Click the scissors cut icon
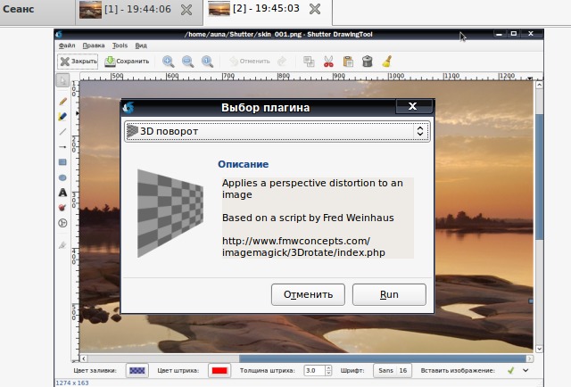Image resolution: width=571 pixels, height=387 pixels. (328, 62)
